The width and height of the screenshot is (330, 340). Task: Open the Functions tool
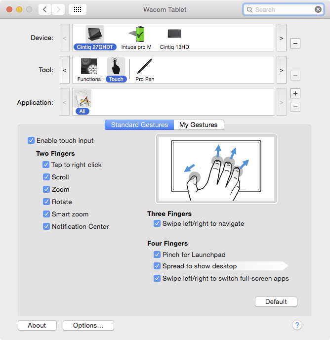[x=89, y=70]
